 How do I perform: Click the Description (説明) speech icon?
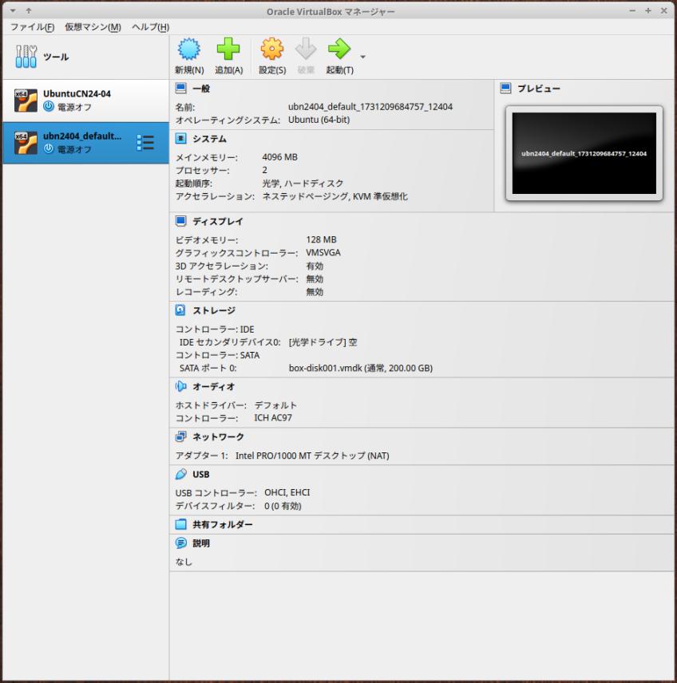[x=181, y=543]
